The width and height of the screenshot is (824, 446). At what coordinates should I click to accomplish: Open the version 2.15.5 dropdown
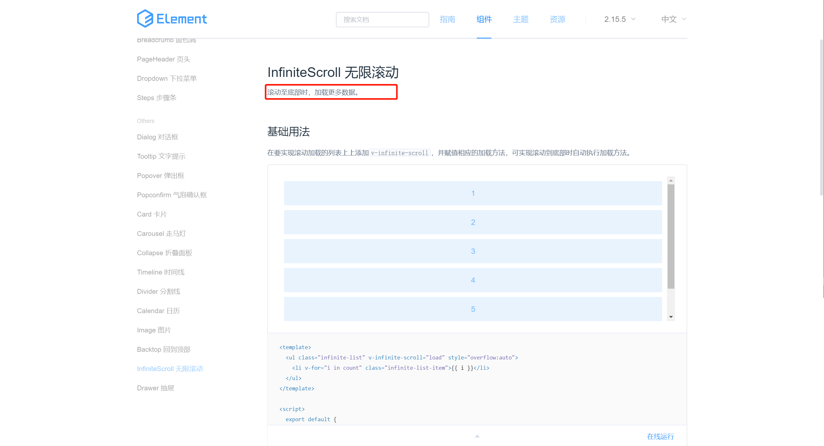[619, 19]
